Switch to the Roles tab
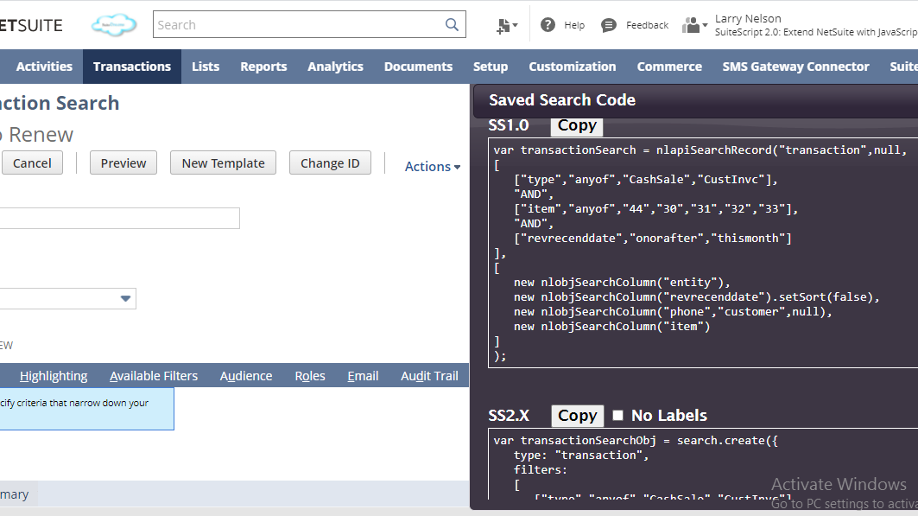Viewport: 918px width, 516px height. (x=310, y=376)
